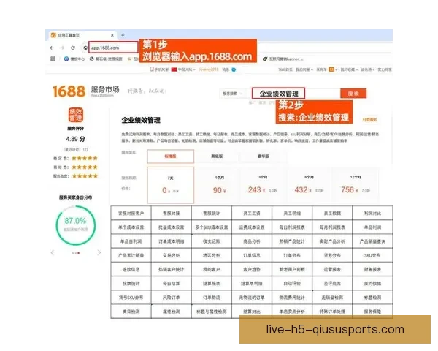Click the SKU分布 cell
Viewport: 438px width, 351px height.
tap(372, 255)
